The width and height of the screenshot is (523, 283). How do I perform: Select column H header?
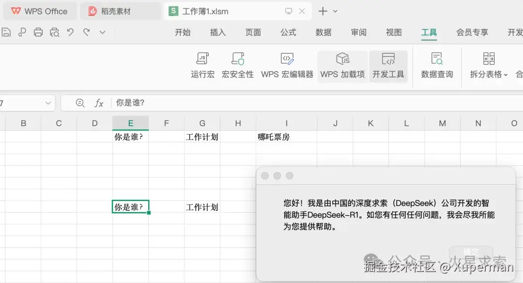(x=238, y=123)
